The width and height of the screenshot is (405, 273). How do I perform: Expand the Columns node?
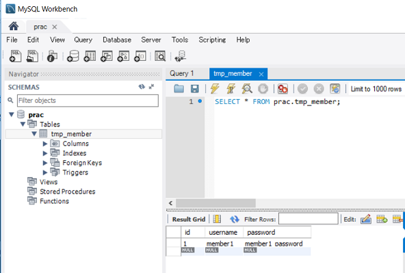pos(45,144)
